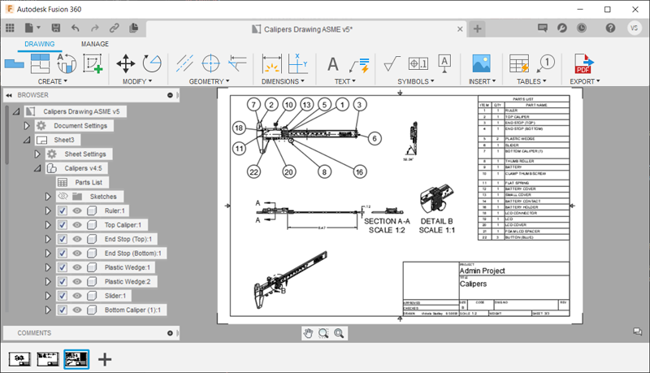Expand the Document Settings node

pyautogui.click(x=27, y=126)
